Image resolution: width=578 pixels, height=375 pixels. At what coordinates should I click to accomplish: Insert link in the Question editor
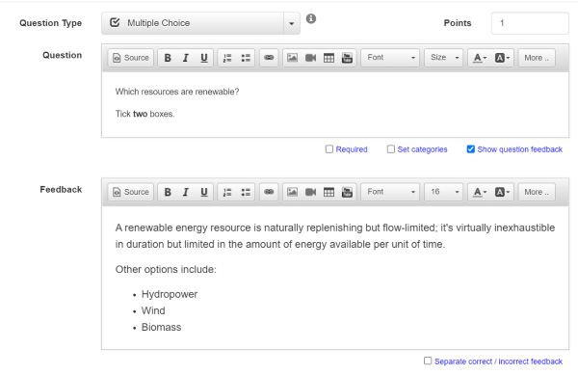click(269, 58)
